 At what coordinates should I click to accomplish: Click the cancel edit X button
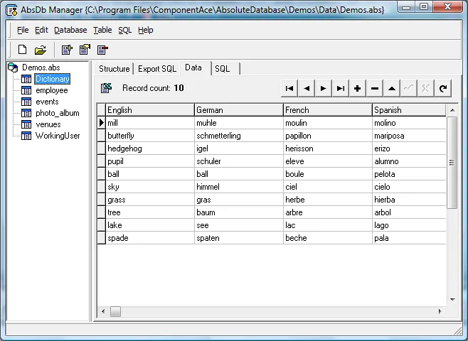(425, 88)
